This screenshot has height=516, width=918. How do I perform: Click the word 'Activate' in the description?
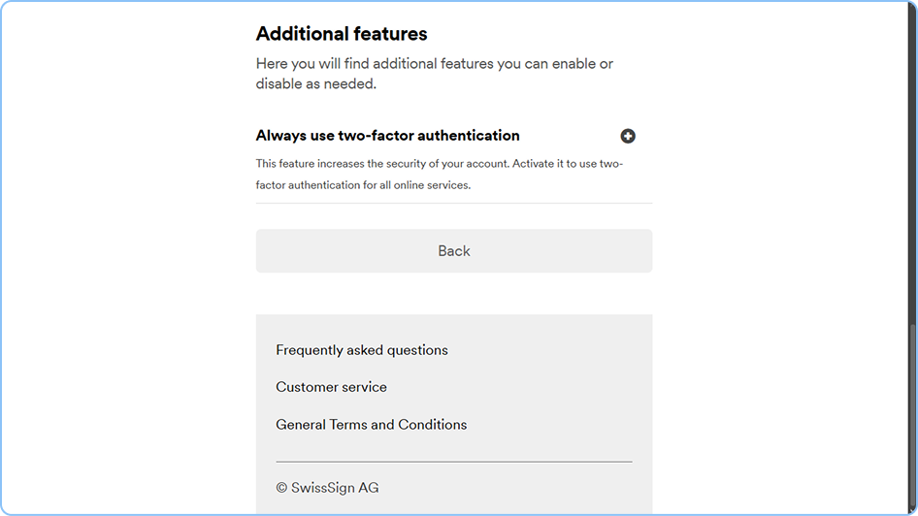[x=533, y=164]
